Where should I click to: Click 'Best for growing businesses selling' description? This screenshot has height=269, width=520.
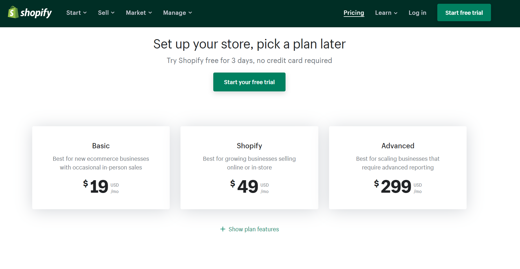(x=249, y=163)
